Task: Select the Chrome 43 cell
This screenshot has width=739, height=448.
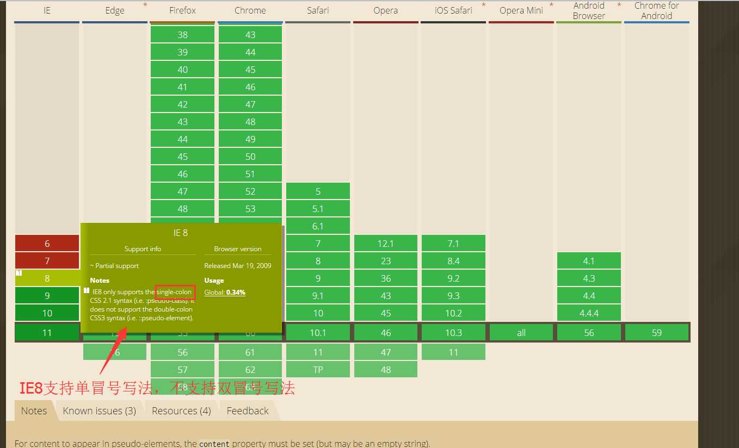Action: click(x=250, y=35)
